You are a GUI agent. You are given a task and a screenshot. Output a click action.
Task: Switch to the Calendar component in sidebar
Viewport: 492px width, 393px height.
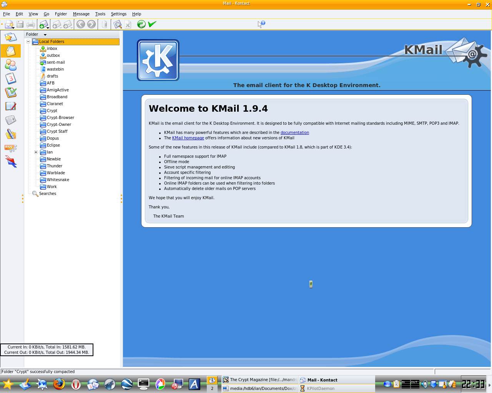coord(10,79)
